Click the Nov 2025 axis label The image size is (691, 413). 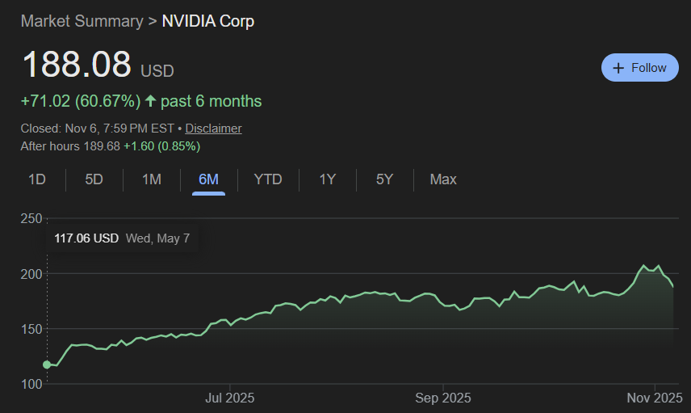click(x=655, y=398)
